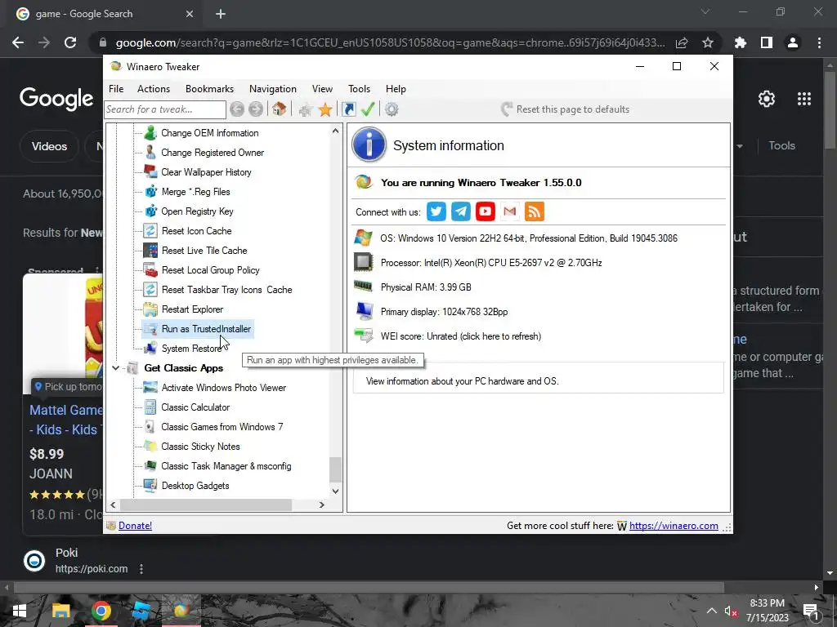Click the Gmail contact icon

pos(510,211)
